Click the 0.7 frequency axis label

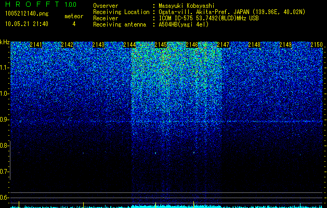(4, 172)
